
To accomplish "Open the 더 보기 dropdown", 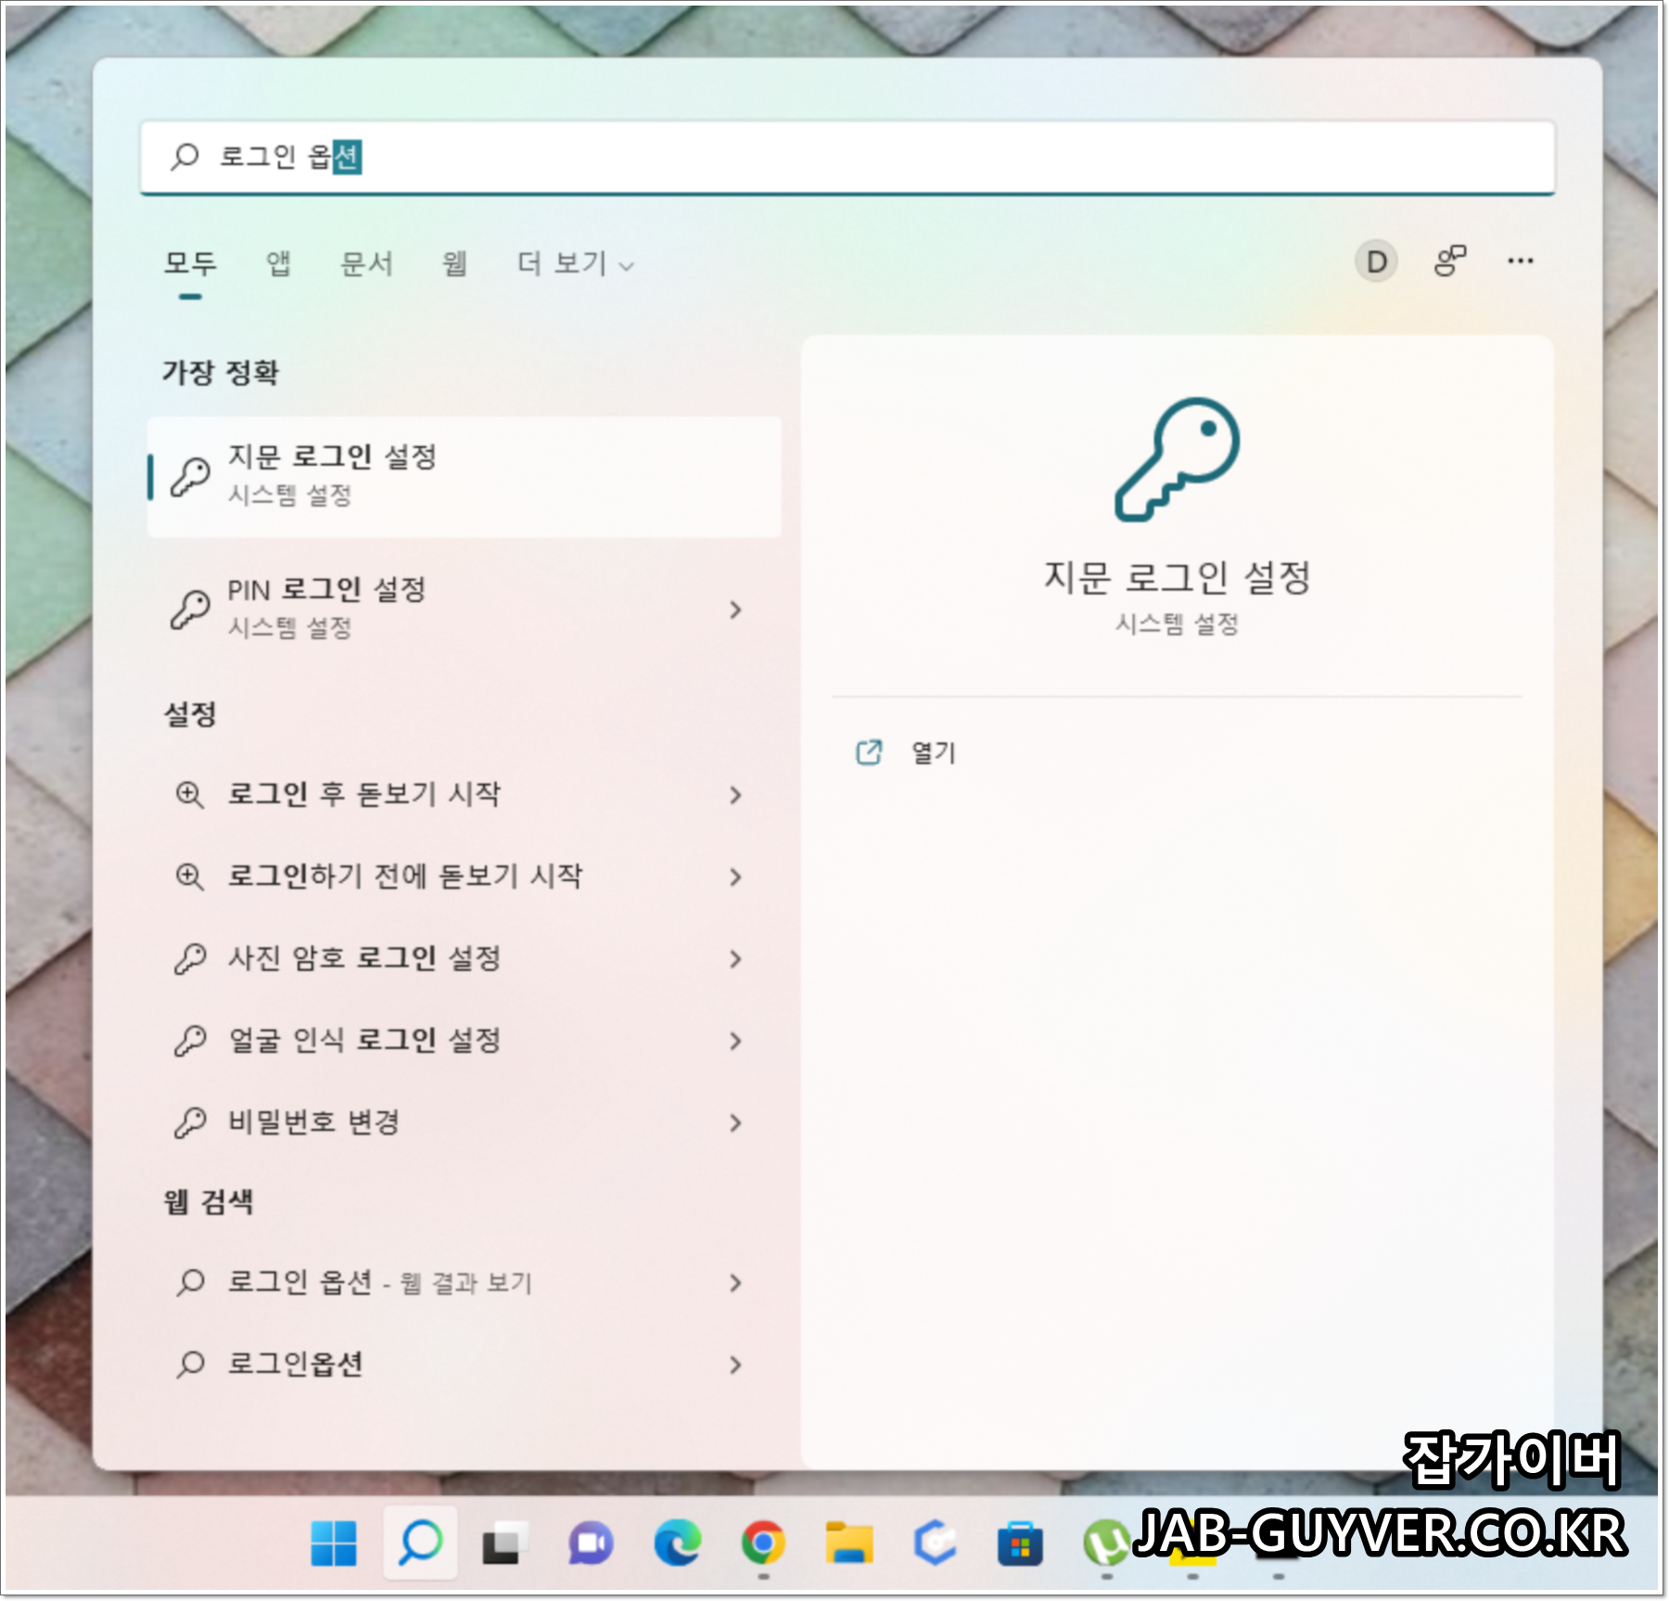I will (x=575, y=264).
